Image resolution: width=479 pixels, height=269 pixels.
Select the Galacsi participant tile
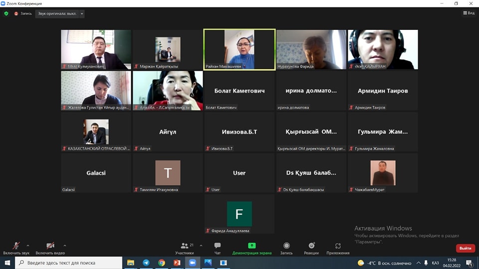(x=96, y=173)
